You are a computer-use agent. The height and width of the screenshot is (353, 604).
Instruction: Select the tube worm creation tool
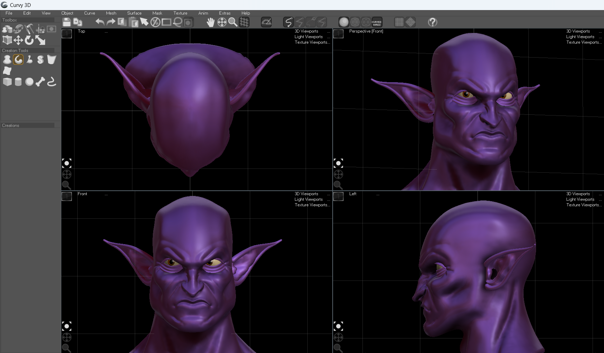(52, 82)
